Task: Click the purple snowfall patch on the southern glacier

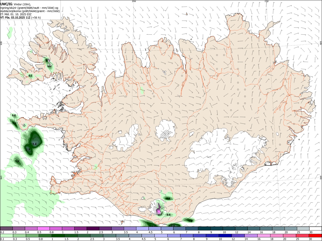Action: pyautogui.click(x=159, y=209)
